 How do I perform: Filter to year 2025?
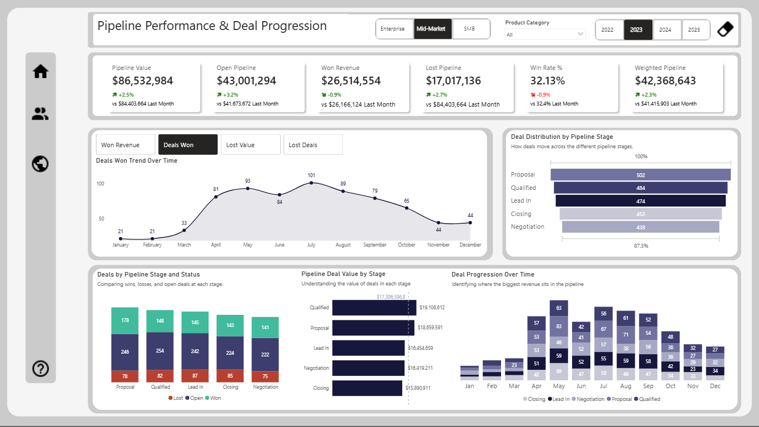(x=696, y=30)
